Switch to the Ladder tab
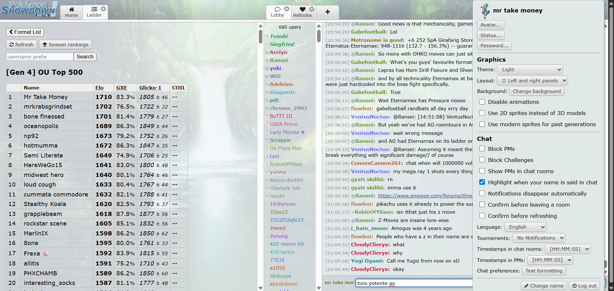The image size is (614, 291). [x=94, y=12]
